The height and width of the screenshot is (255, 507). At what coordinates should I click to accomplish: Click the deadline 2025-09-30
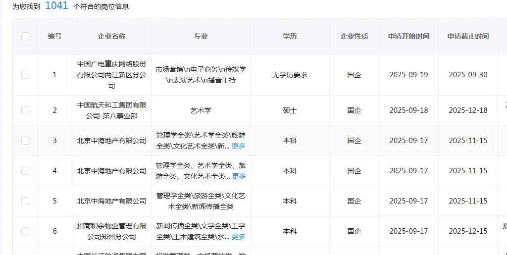coord(468,75)
